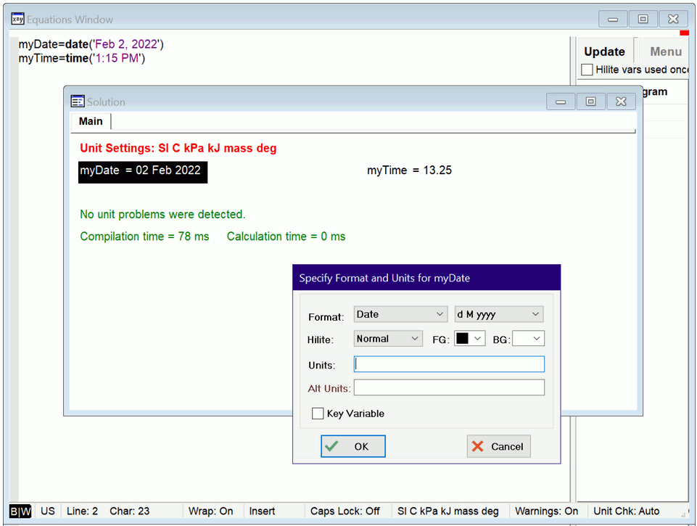Click the Equations Window title bar icon
This screenshot has height=526, width=697.
coord(18,20)
